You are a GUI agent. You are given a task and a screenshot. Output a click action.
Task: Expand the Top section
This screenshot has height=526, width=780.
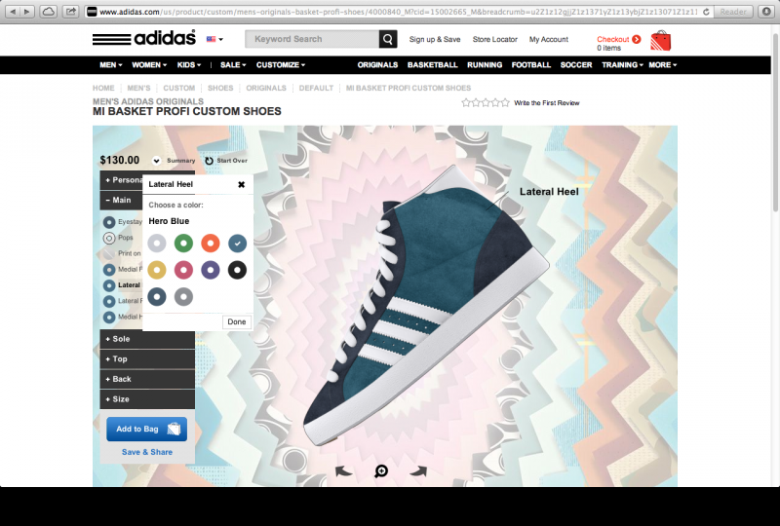point(147,359)
